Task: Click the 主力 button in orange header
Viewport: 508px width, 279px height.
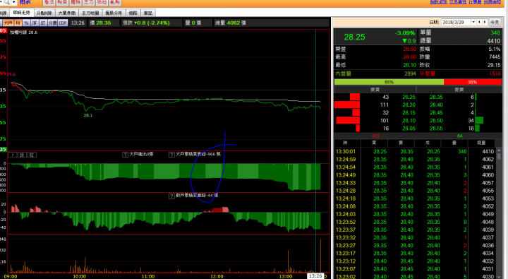Action: (88, 2)
